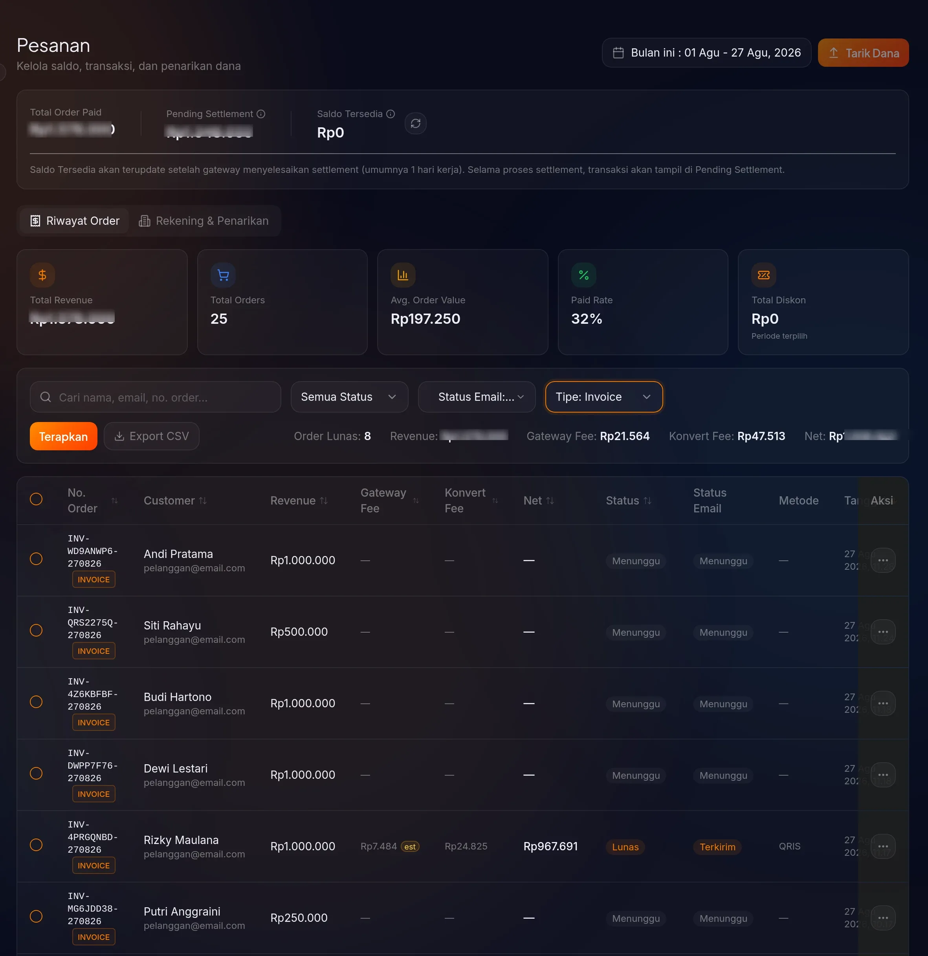Image resolution: width=928 pixels, height=956 pixels.
Task: Sort table by Net column
Action: point(538,501)
